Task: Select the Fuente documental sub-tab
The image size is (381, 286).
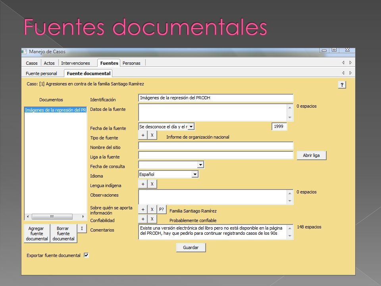Action: (x=89, y=73)
